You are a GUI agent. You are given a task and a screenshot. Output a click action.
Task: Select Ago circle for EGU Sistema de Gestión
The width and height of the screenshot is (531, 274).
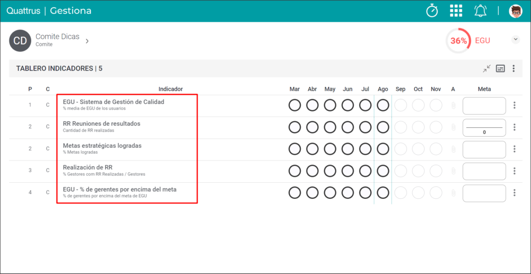tap(383, 105)
